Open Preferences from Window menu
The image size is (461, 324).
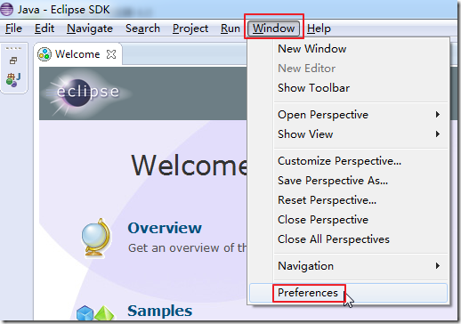[x=348, y=293]
